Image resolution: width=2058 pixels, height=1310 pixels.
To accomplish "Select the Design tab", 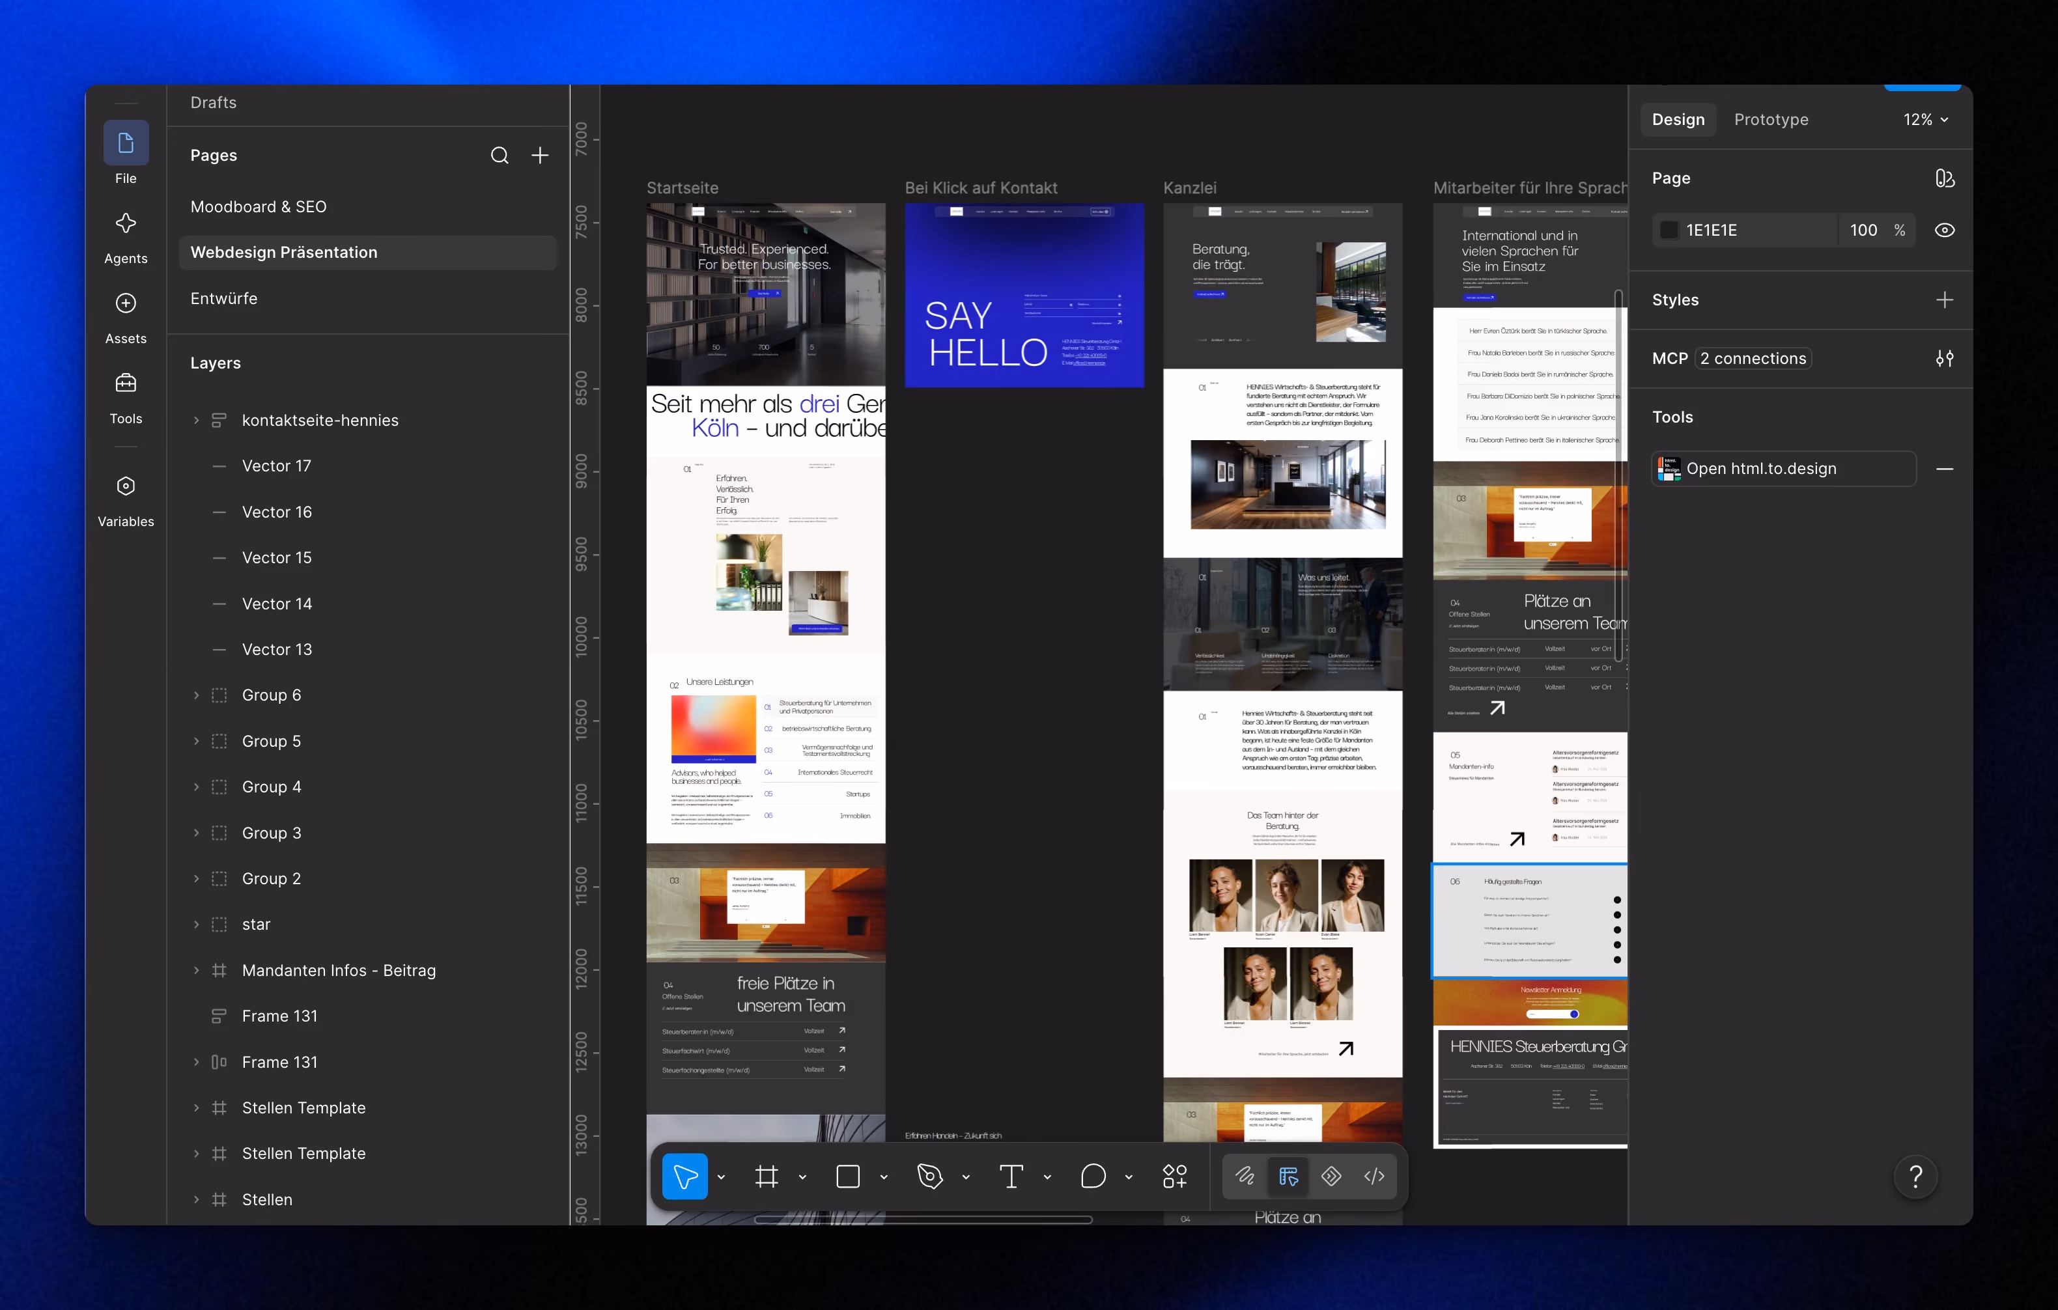I will pos(1678,120).
